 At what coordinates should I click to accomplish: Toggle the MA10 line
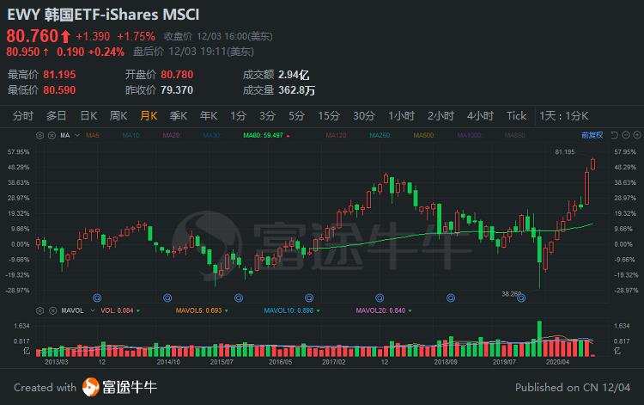131,135
